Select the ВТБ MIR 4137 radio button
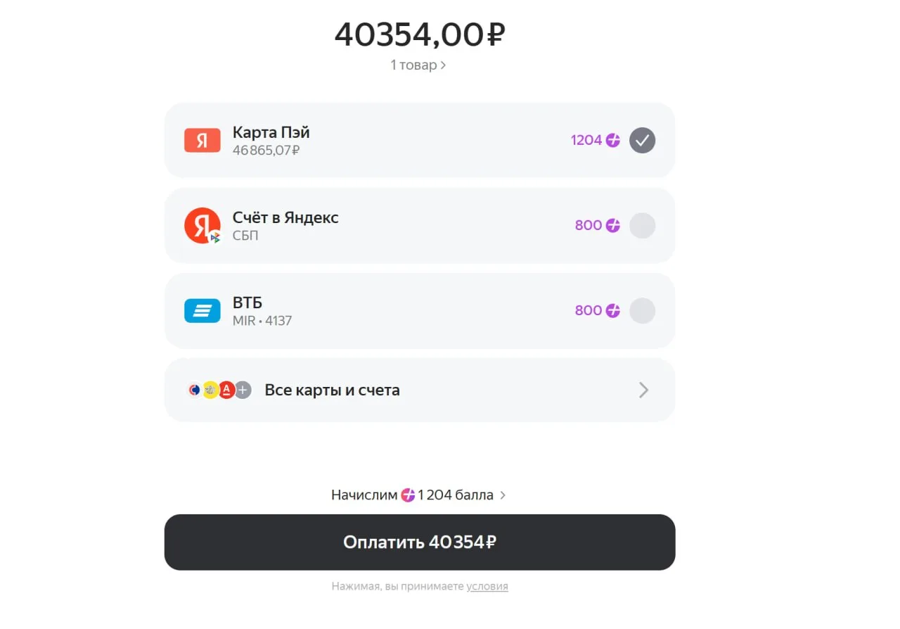Viewport: 900px width, 629px height. coord(642,310)
